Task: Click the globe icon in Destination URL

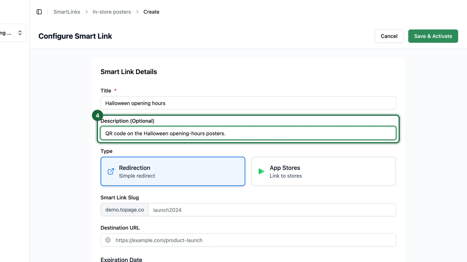Action: pyautogui.click(x=108, y=240)
